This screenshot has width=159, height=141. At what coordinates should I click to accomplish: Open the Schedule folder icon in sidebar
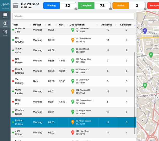tap(5, 15)
